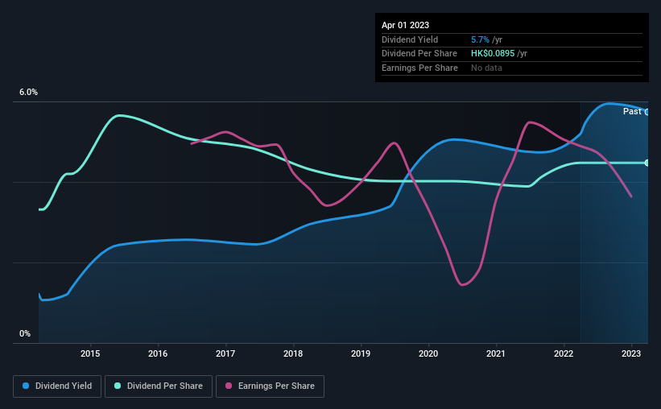Click the 2017 x-axis year label
The width and height of the screenshot is (661, 409).
pyautogui.click(x=225, y=353)
